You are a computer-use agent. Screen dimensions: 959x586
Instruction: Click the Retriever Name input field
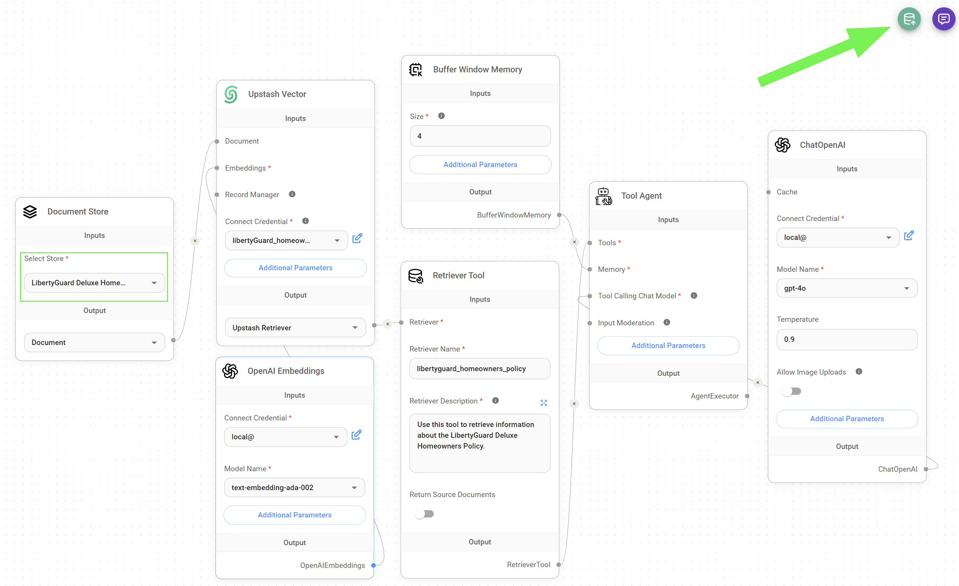[479, 368]
